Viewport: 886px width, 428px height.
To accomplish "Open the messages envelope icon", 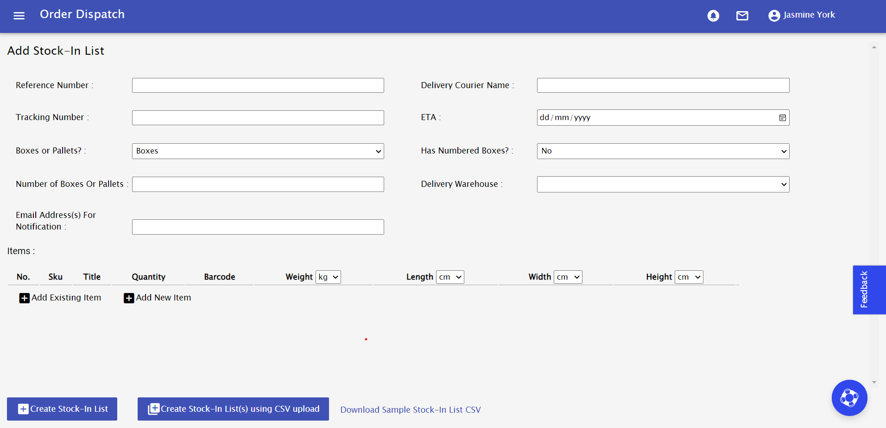I will (742, 15).
